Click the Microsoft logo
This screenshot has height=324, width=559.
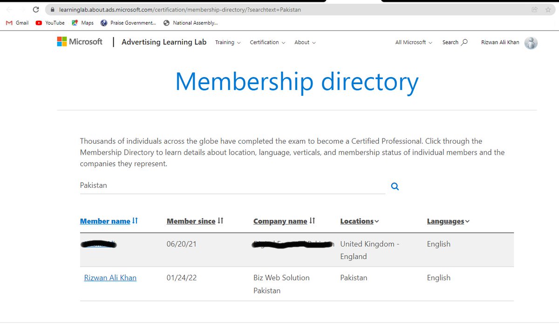coord(80,42)
